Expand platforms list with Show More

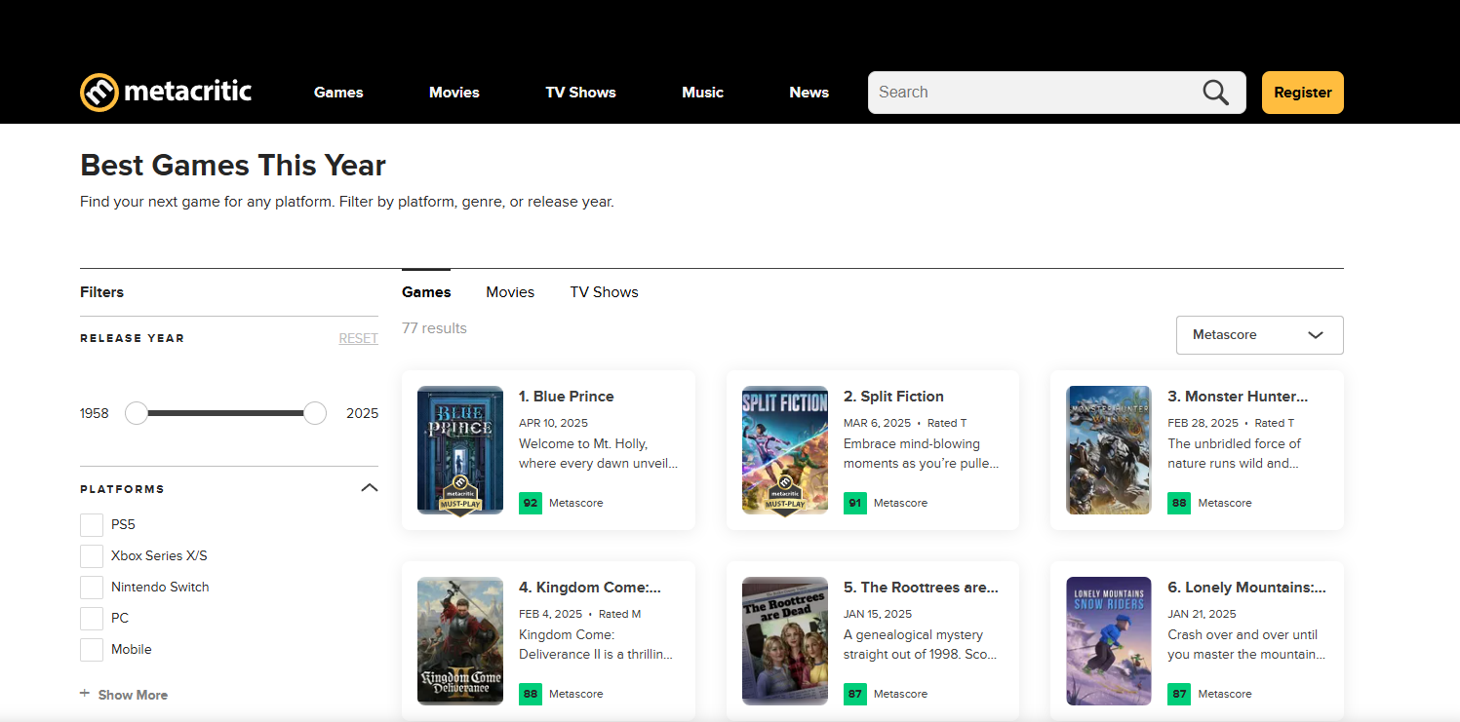coord(133,695)
